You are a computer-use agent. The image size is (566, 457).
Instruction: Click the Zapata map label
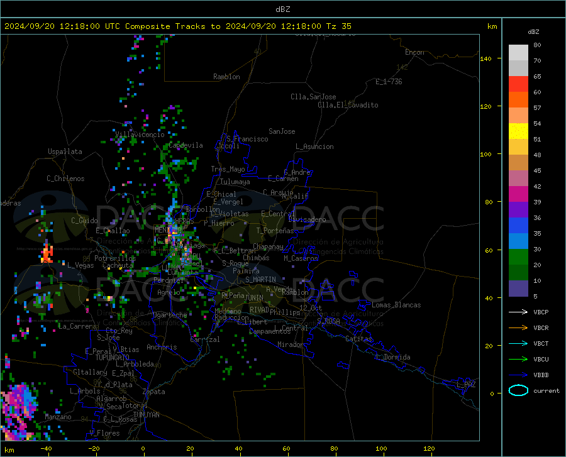pyautogui.click(x=154, y=392)
